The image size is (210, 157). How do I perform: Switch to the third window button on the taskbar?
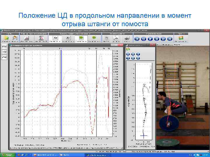(98, 155)
